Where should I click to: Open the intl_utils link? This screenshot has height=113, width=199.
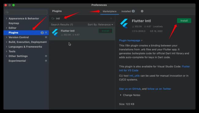coord(134,76)
